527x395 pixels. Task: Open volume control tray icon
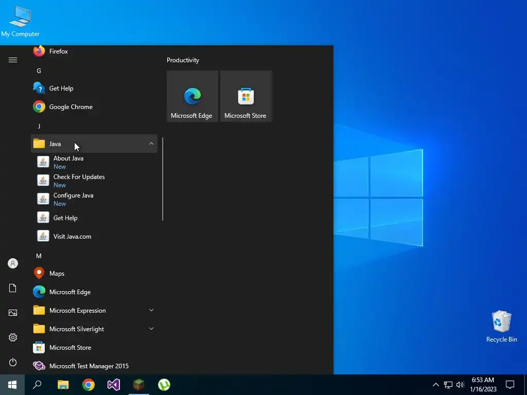coord(460,385)
